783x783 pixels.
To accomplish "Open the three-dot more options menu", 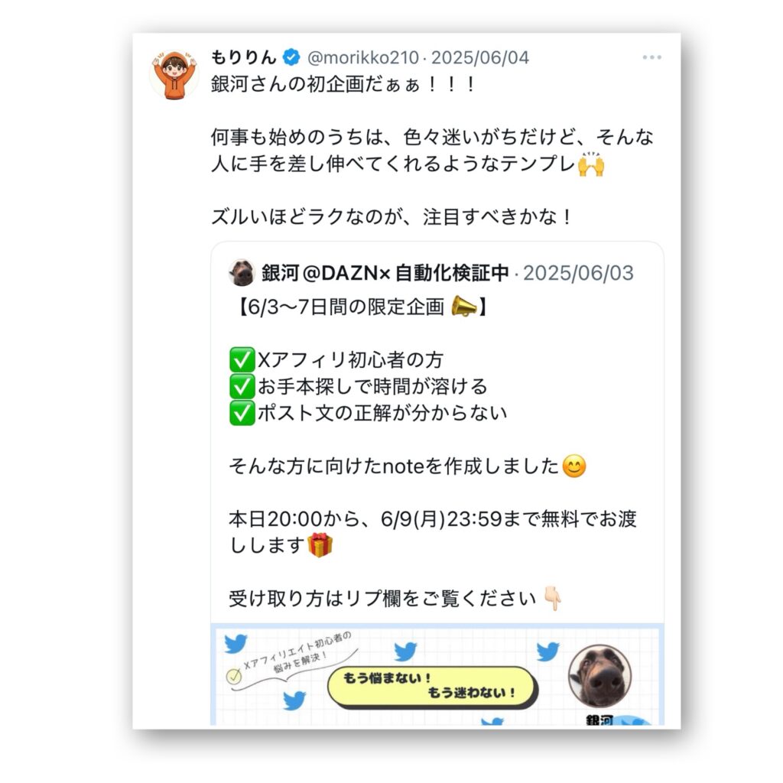I will coord(652,57).
